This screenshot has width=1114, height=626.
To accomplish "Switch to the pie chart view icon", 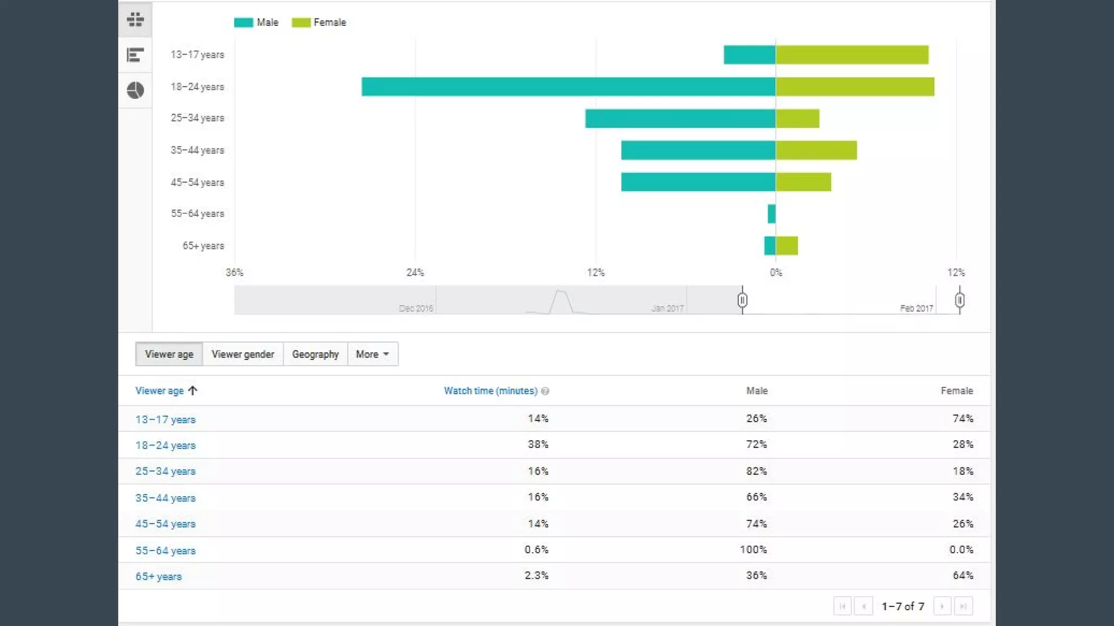I will pos(135,90).
